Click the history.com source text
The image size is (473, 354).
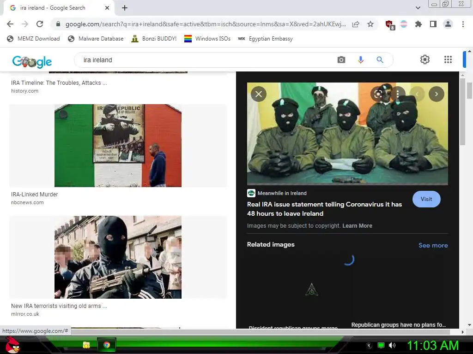click(x=25, y=91)
